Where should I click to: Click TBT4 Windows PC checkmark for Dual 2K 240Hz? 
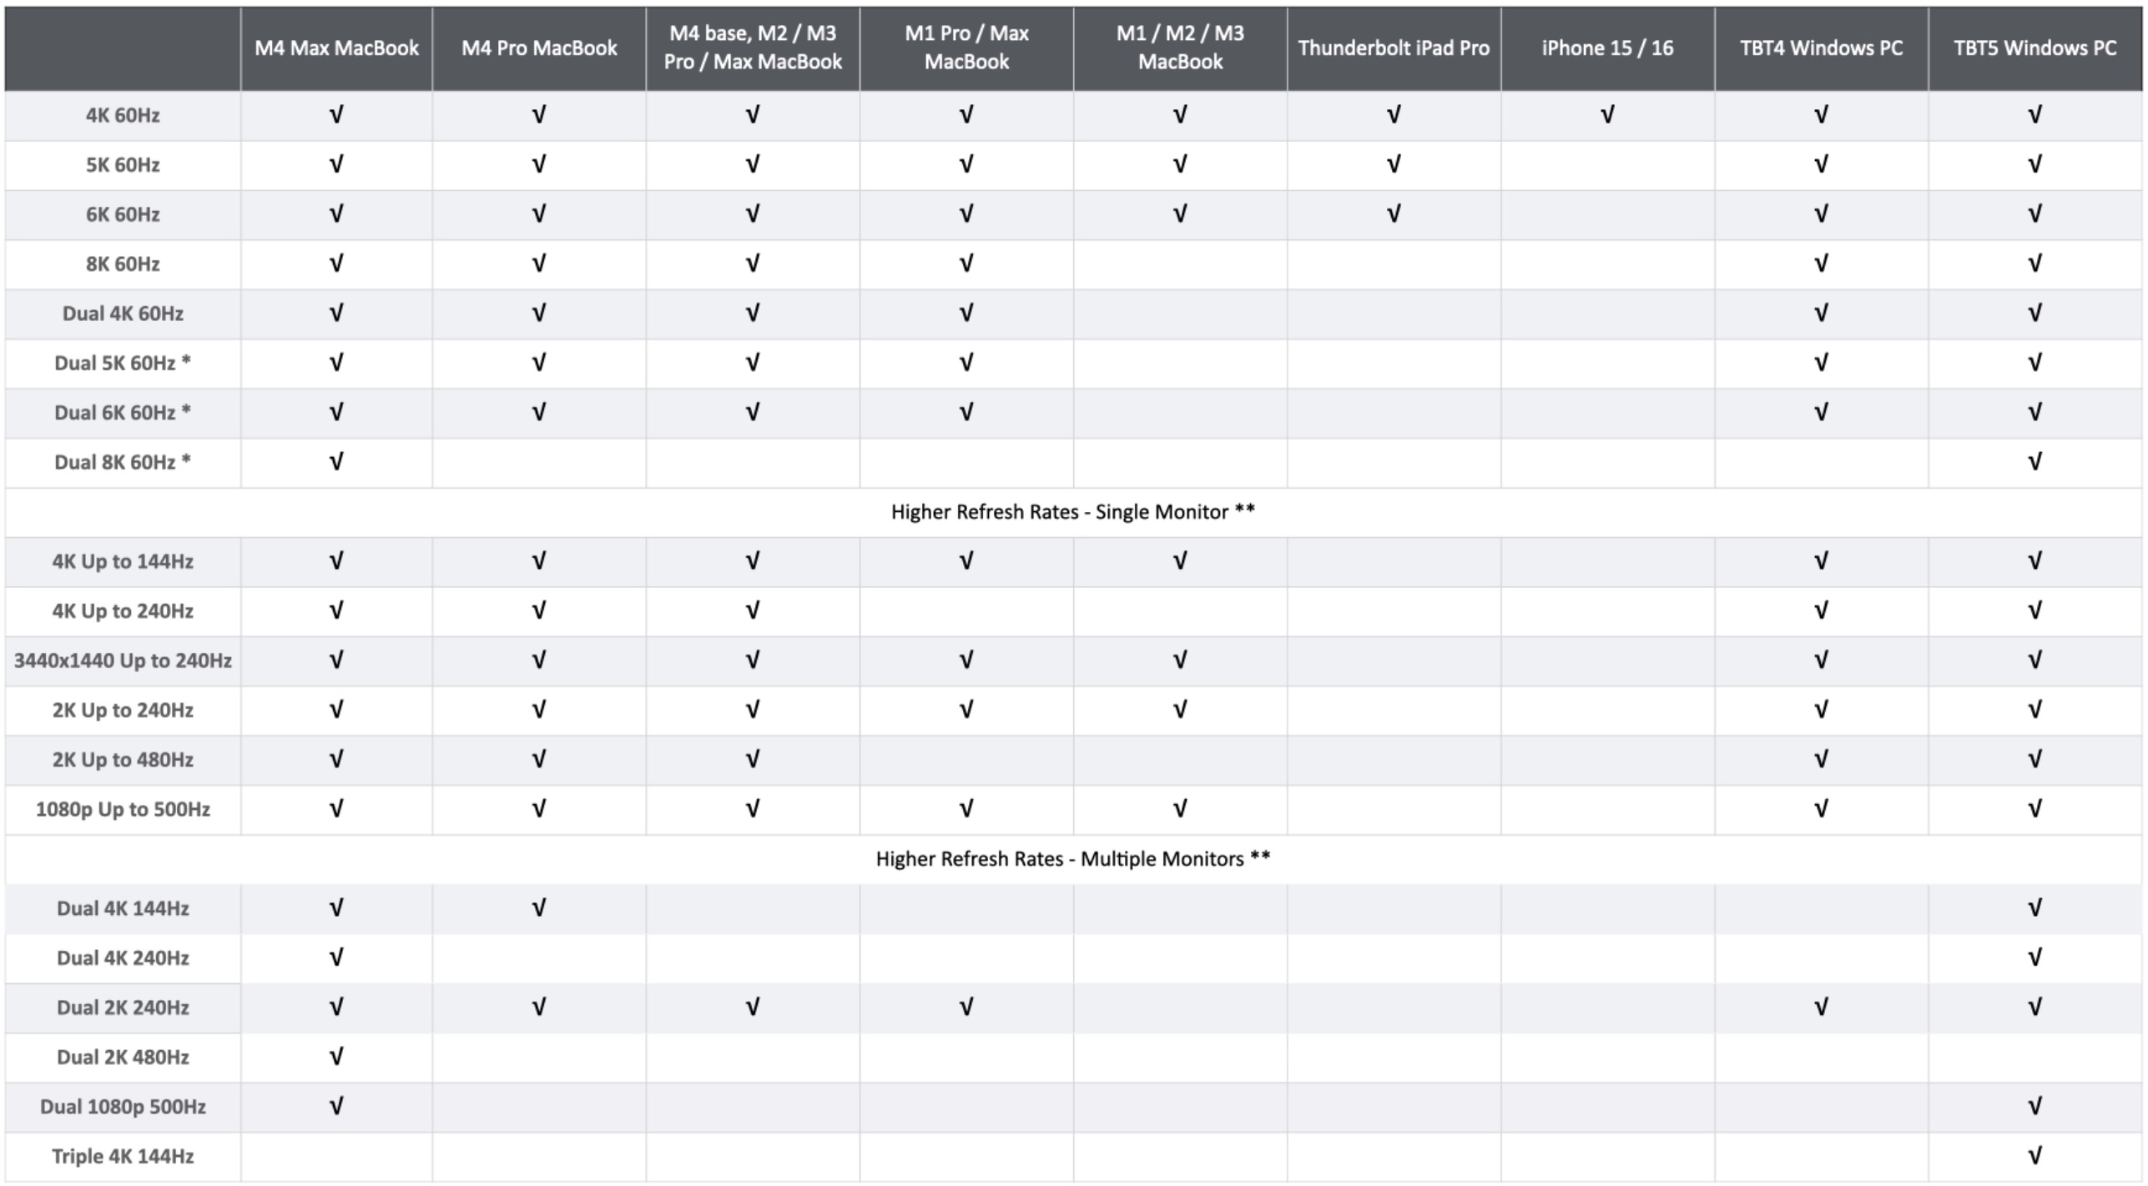click(x=1821, y=1007)
